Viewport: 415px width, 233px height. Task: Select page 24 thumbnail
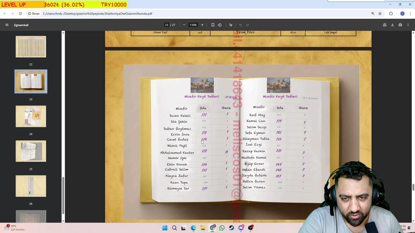click(31, 116)
